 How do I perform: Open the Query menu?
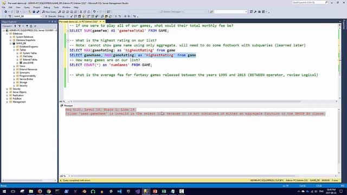(27, 7)
